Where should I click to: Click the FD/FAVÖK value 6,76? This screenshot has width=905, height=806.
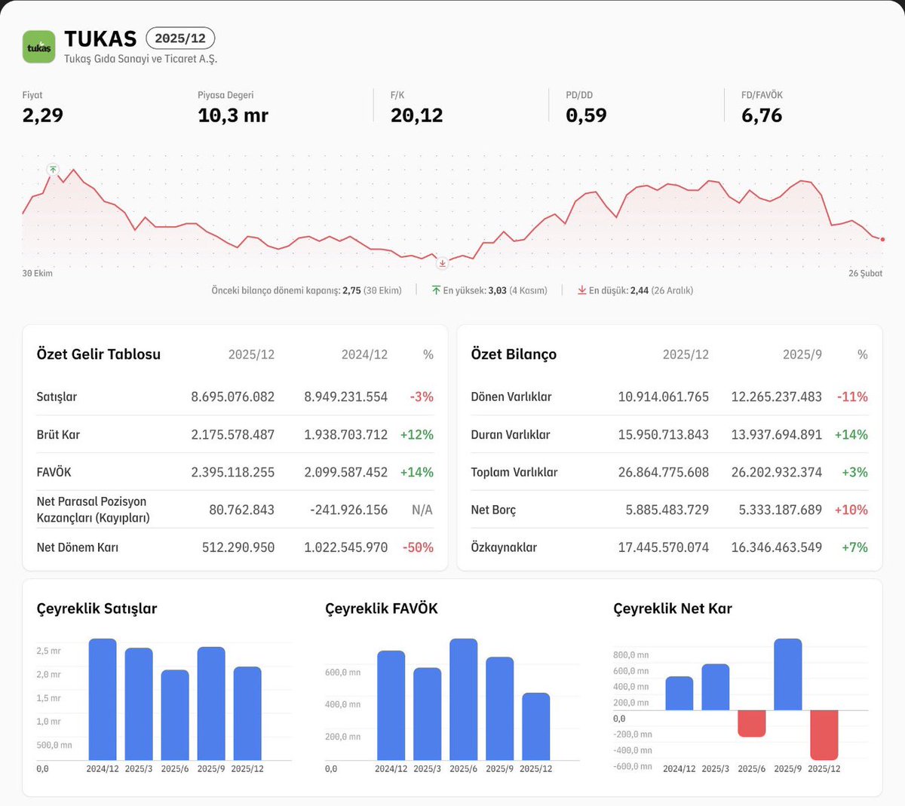[x=762, y=115]
